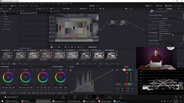Image resolution: width=184 pixels, height=103 pixels.
Task: Select sRGB in color space list
Action: (161, 35)
